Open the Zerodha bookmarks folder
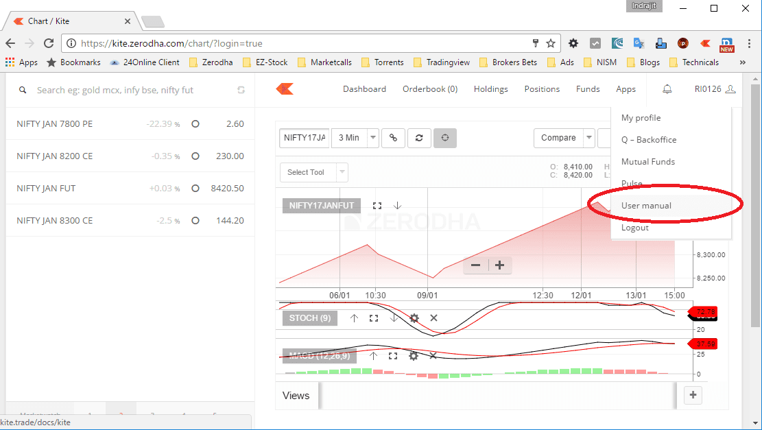 [211, 62]
